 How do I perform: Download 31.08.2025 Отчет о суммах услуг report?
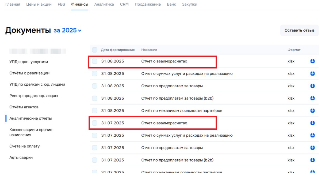click(x=312, y=73)
